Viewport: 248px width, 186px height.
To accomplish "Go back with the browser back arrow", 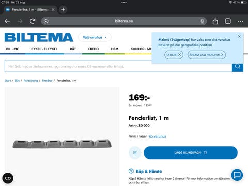I will [7, 21].
